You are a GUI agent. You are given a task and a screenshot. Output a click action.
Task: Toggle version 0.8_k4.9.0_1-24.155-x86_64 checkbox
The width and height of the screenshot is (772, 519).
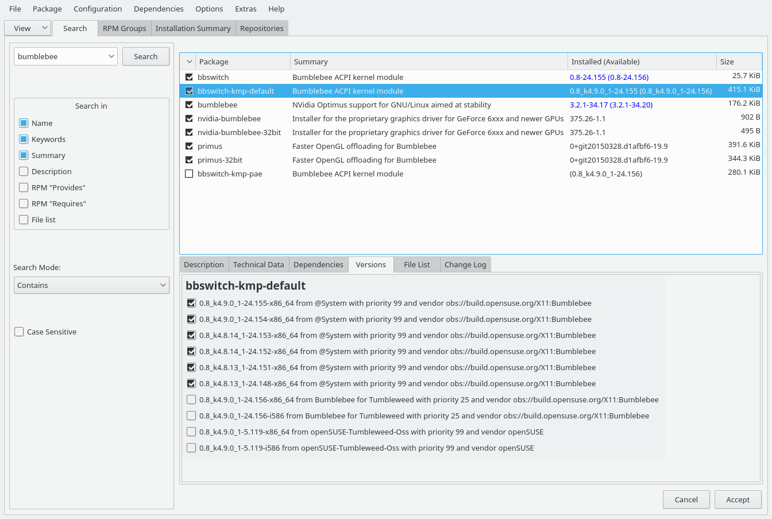click(191, 303)
